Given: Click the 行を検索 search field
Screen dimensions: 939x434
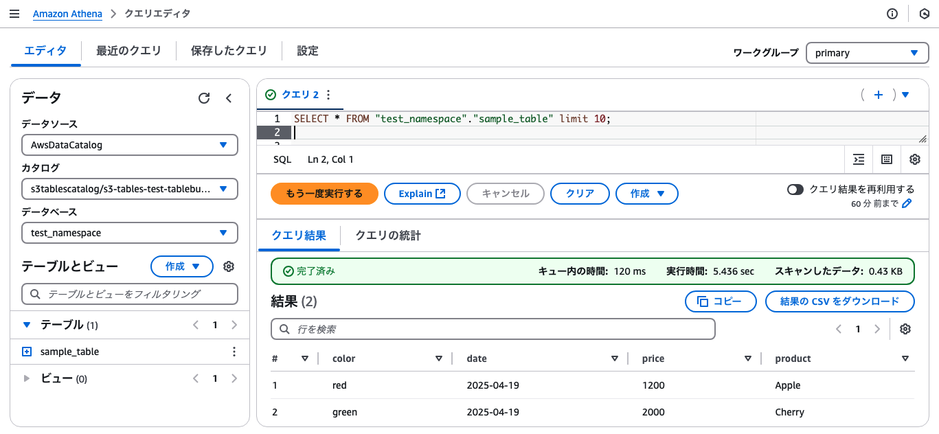Looking at the screenshot, I should [493, 329].
